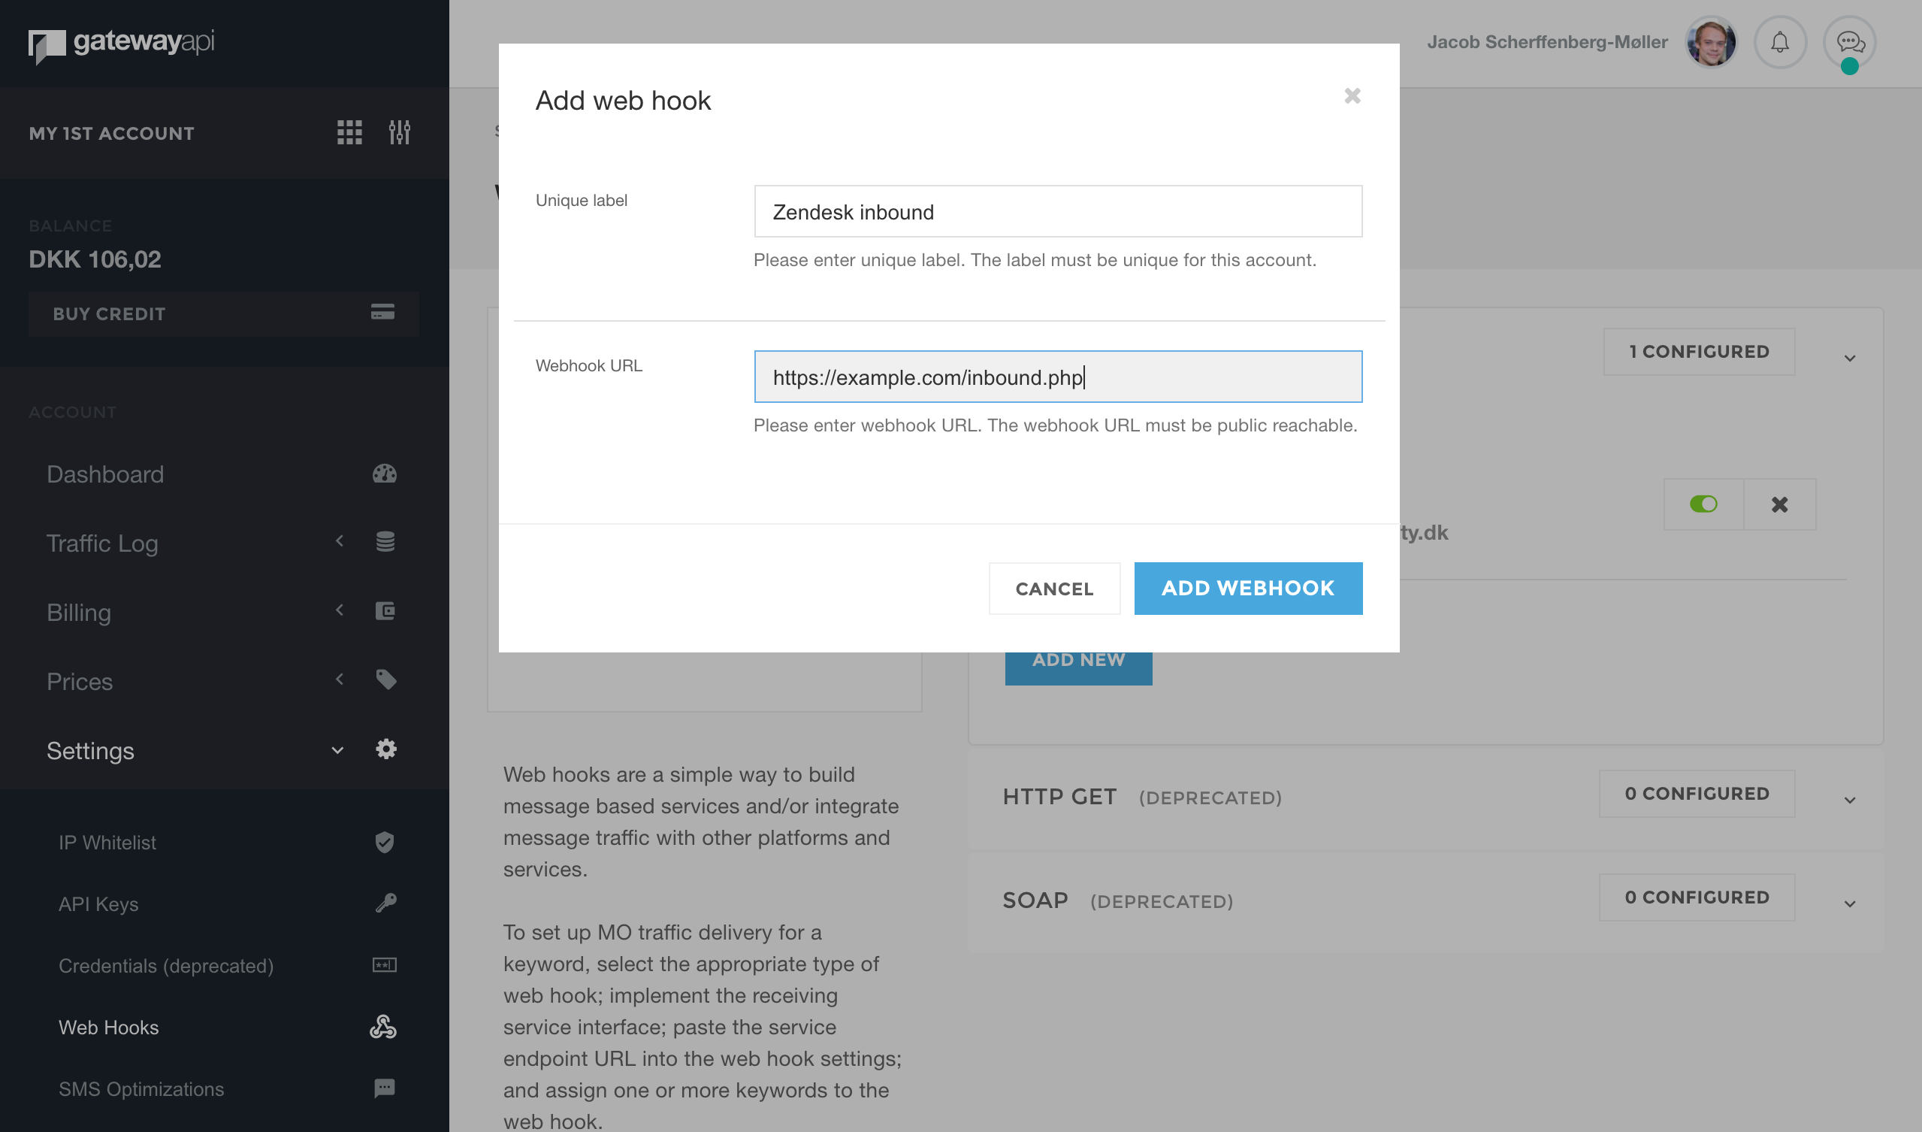Click the API Keys key icon
Screen dimensions: 1922x1132
[387, 903]
